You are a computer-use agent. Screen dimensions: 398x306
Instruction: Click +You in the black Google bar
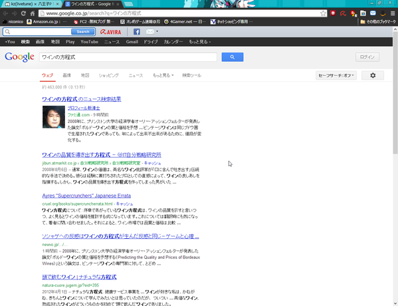click(10, 42)
